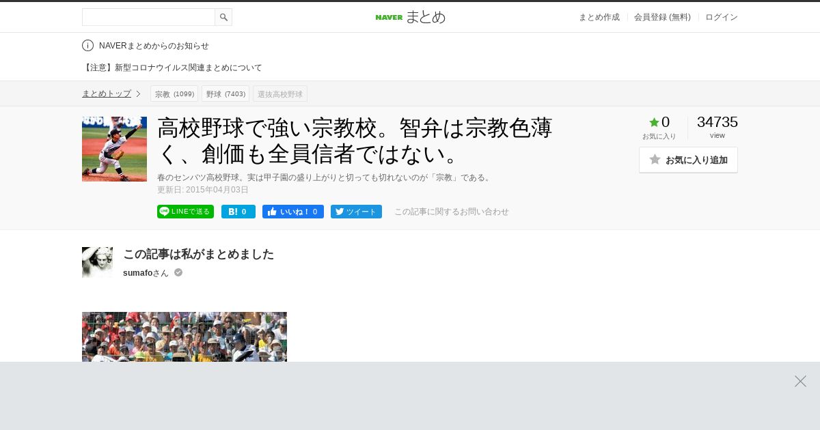Open the 宗教 (1099) category tag
Viewport: 820px width, 430px height.
point(174,94)
